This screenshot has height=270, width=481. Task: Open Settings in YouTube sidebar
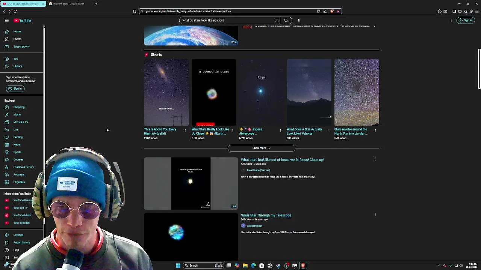click(18, 235)
